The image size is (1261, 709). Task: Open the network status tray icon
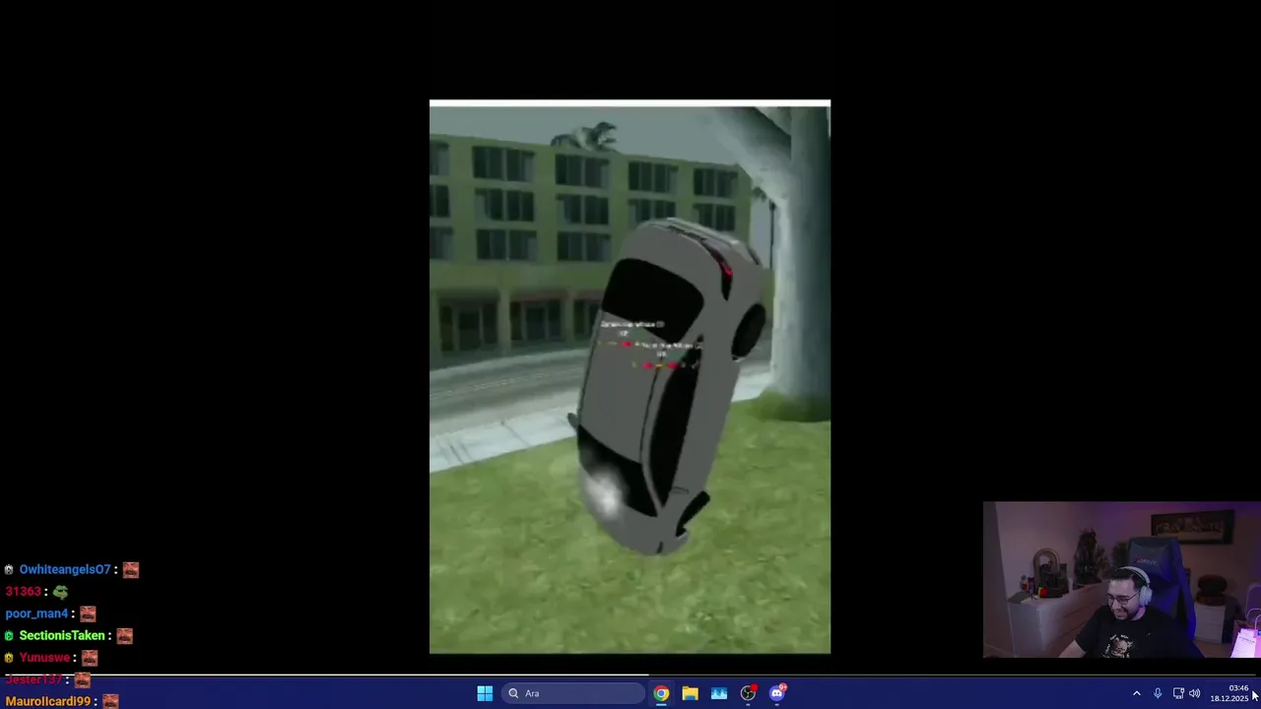tap(1178, 693)
